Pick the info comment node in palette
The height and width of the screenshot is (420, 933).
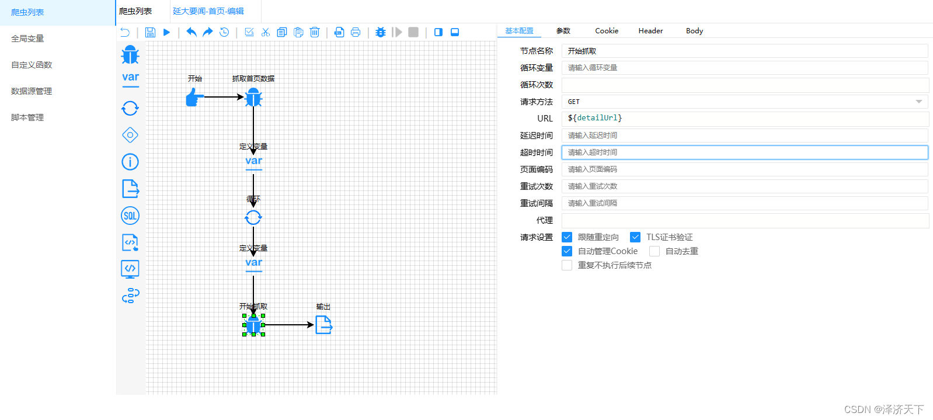click(x=130, y=162)
